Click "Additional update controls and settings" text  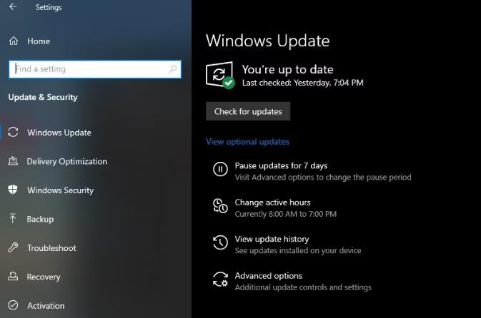click(303, 287)
